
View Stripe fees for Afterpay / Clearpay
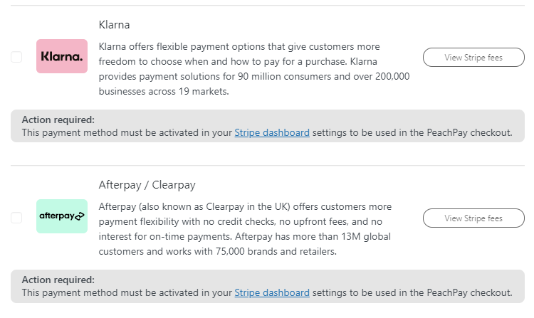tap(473, 218)
